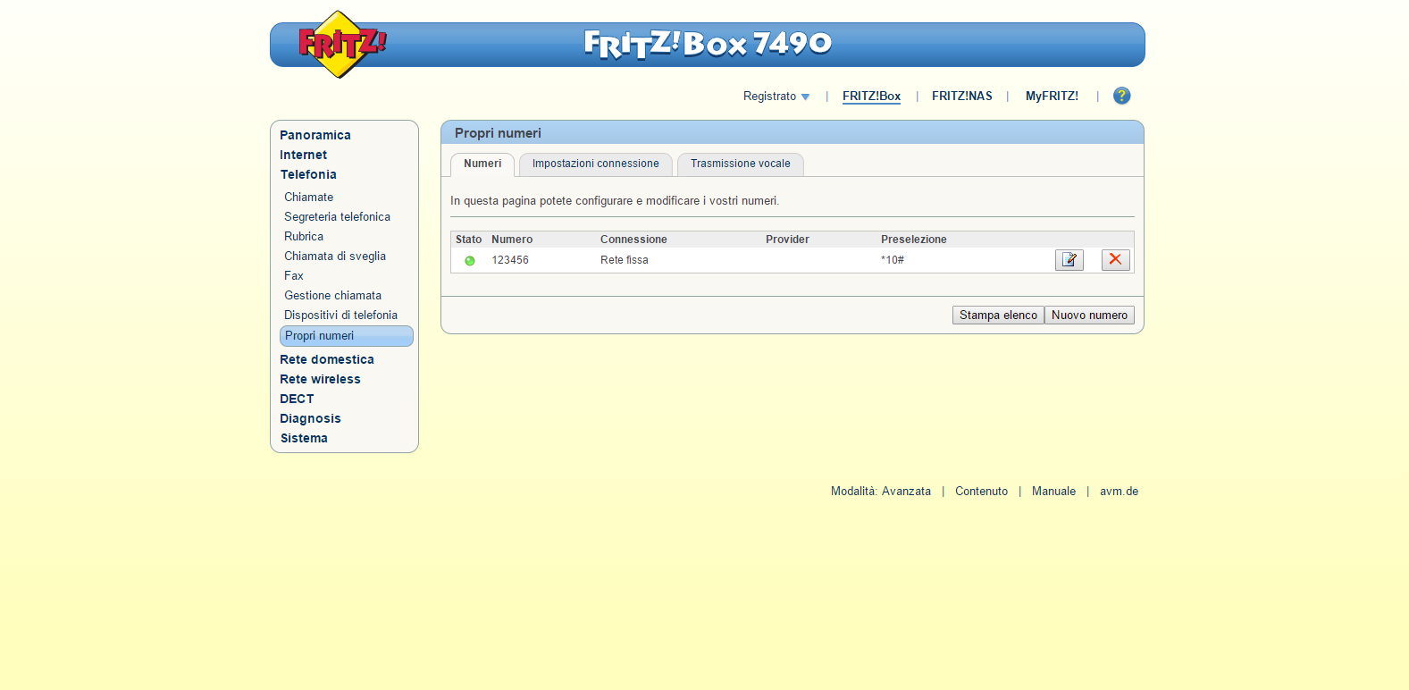Switch to Impostazioni connessione tab
The image size is (1409, 690).
tap(595, 164)
